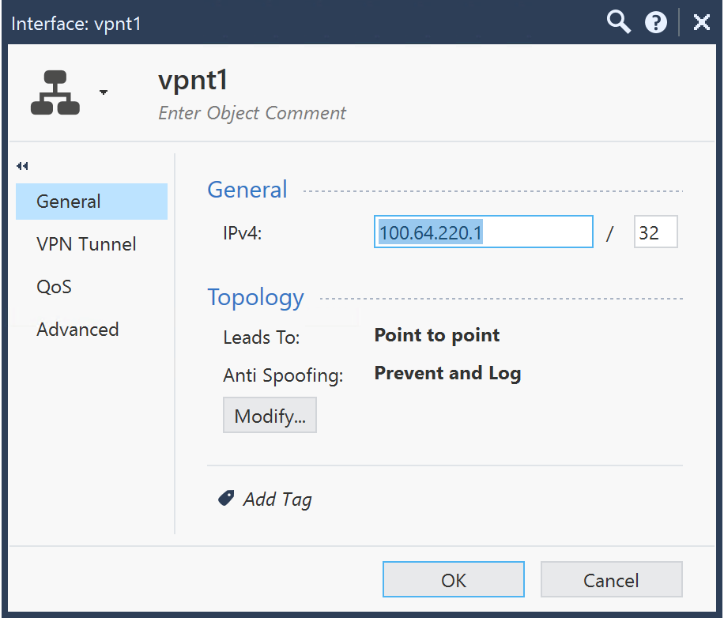Screen dimensions: 724x618
Task: Open help via the question mark icon
Action: pos(657,22)
